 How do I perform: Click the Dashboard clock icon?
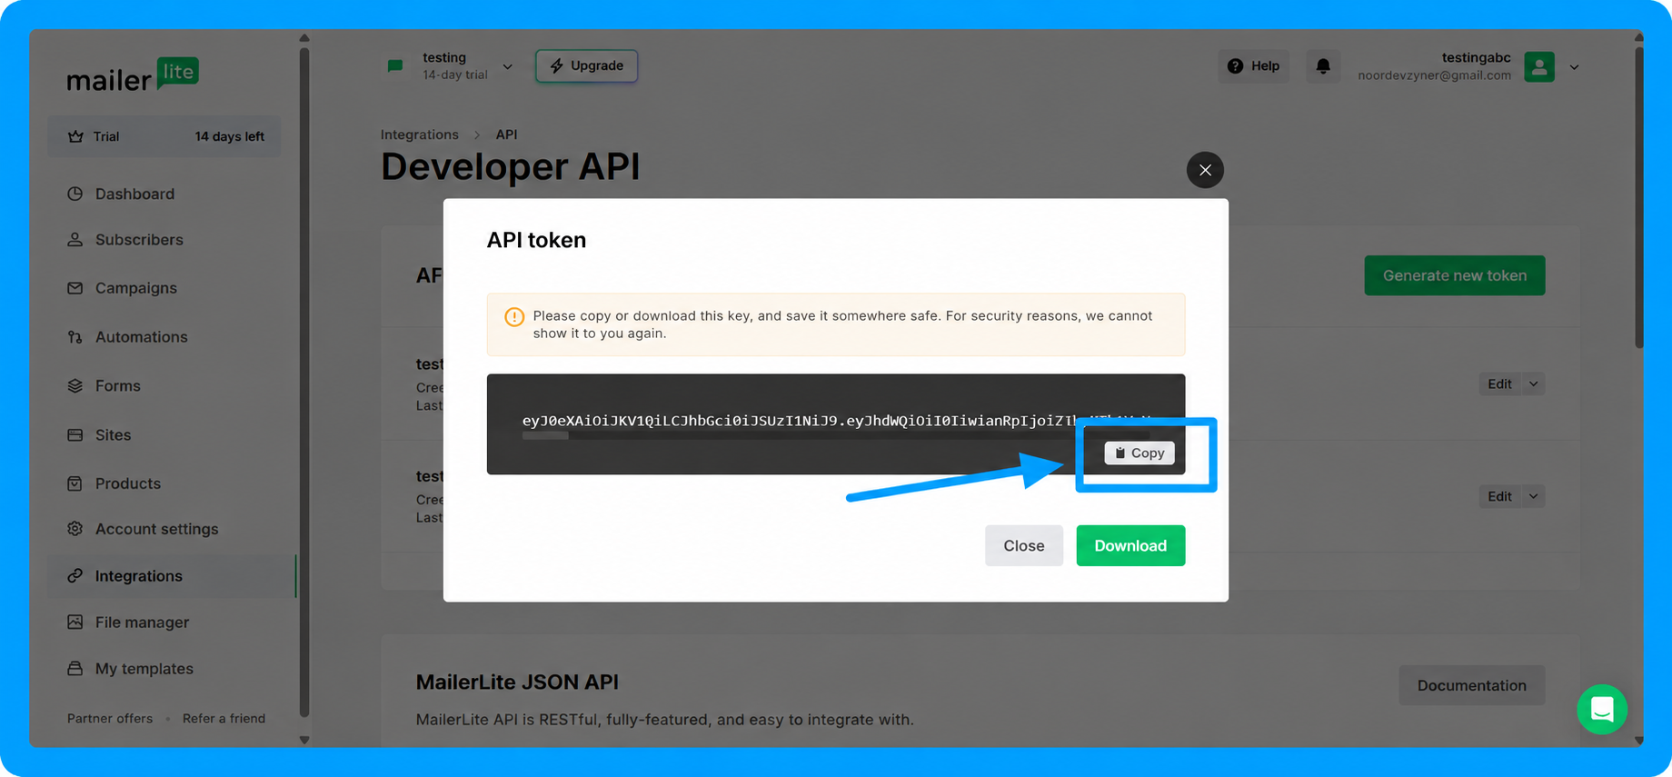pyautogui.click(x=75, y=194)
